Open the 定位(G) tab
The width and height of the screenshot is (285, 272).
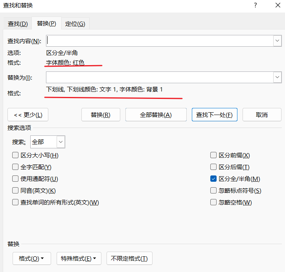tap(75, 24)
